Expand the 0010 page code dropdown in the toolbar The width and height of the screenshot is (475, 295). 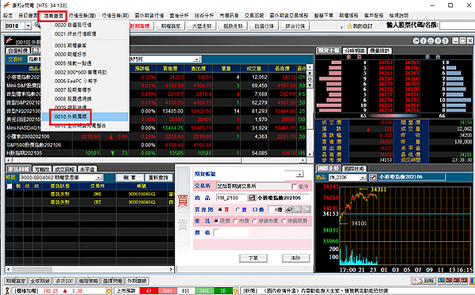[x=28, y=26]
